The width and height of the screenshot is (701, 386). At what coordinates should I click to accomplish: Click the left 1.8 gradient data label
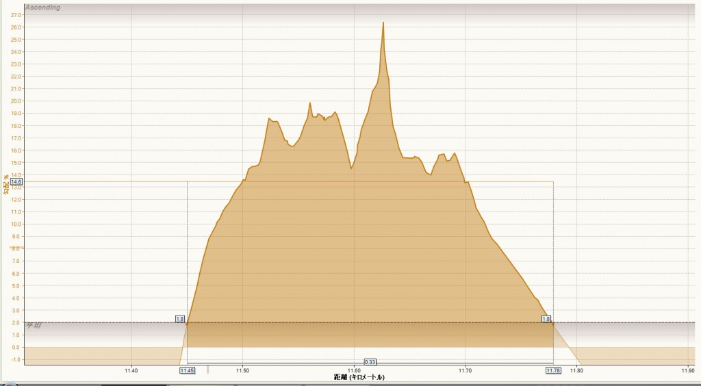coord(180,319)
